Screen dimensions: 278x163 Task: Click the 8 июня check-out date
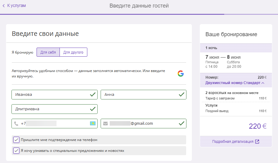(x=234, y=57)
